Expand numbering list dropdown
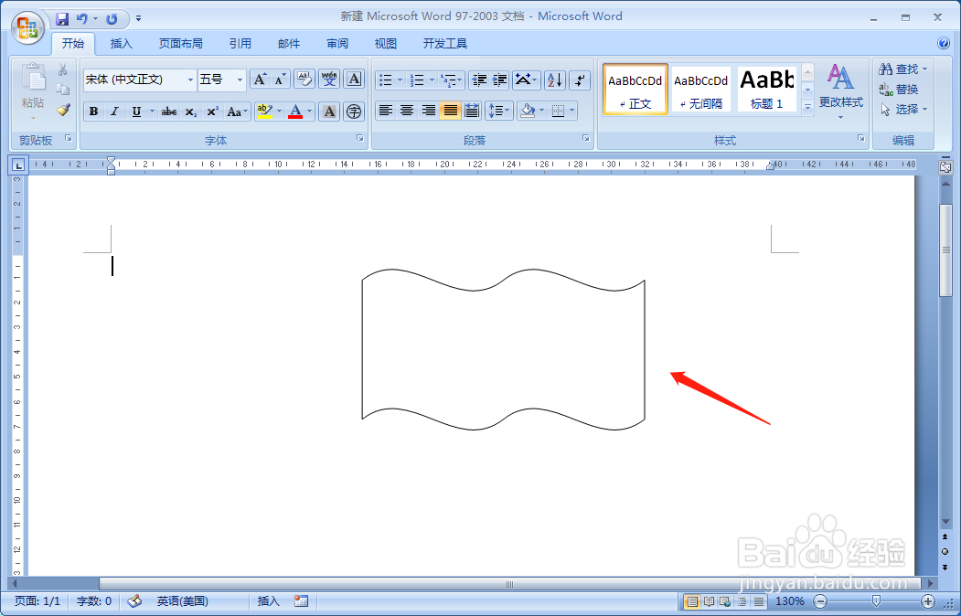The height and width of the screenshot is (616, 961). [x=432, y=80]
